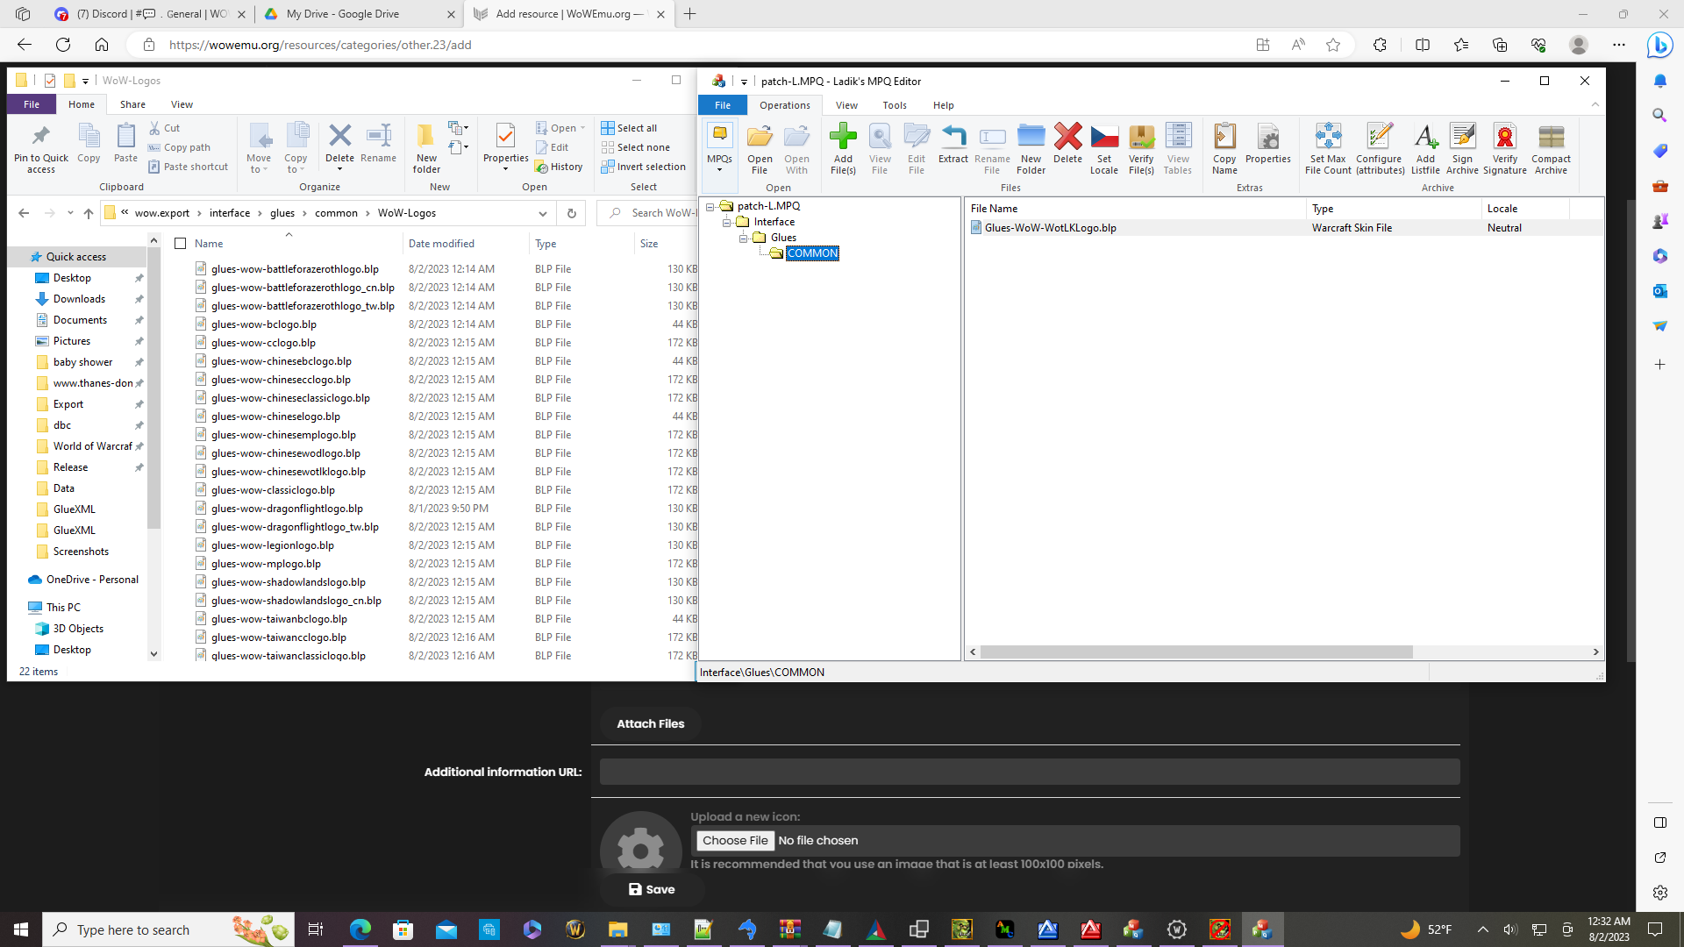Open the MPQs menu icon in MPQ Editor
Viewport: 1684px width, 947px height.
pos(719,136)
